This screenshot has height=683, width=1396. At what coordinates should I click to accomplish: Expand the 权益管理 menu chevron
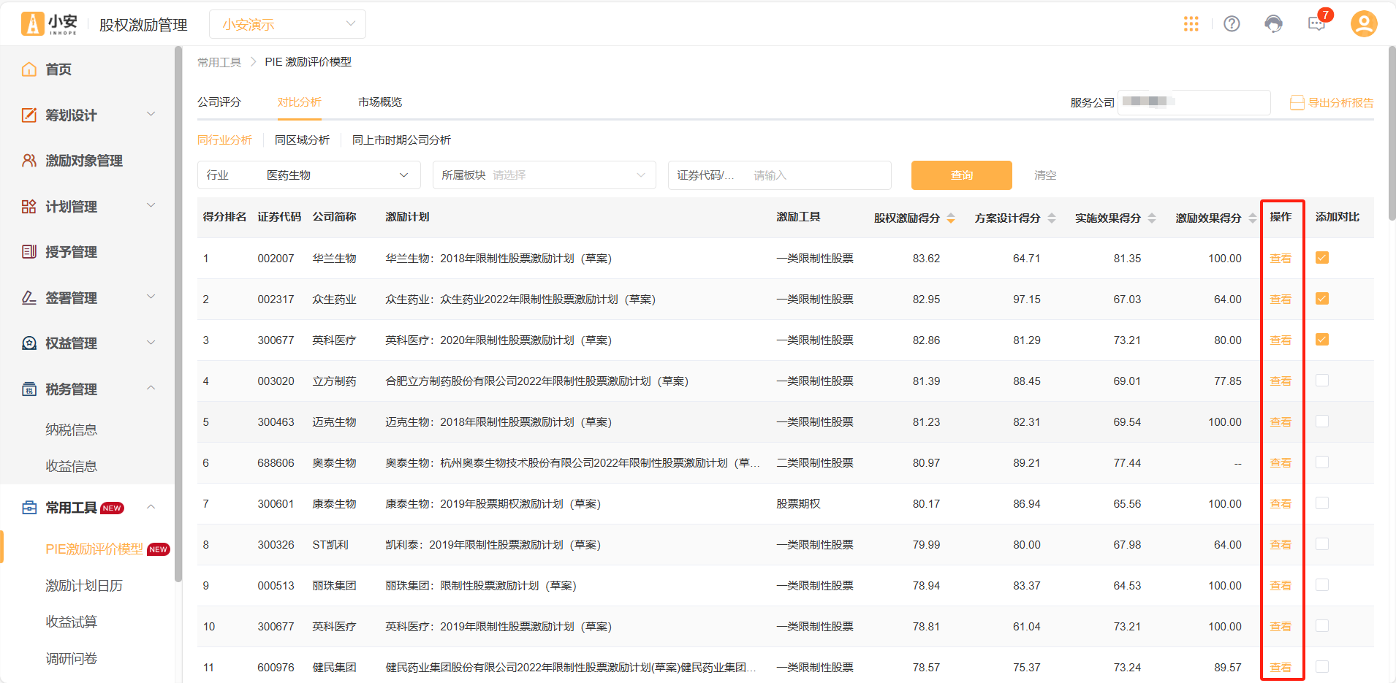pyautogui.click(x=151, y=343)
